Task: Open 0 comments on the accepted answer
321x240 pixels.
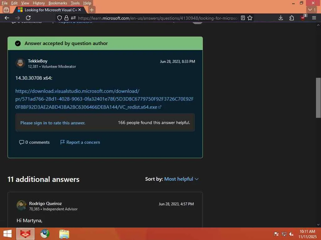Action: [34, 142]
